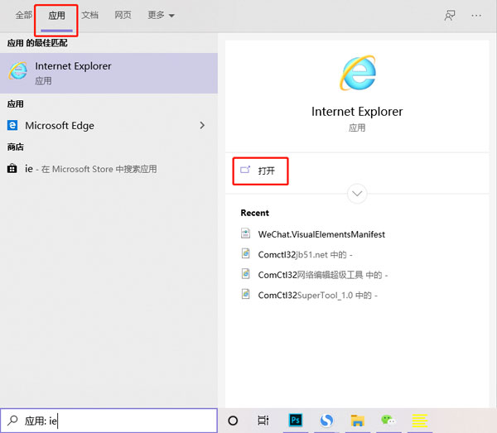The image size is (497, 433).
Task: Open Photoshop from taskbar
Action: coord(296,421)
